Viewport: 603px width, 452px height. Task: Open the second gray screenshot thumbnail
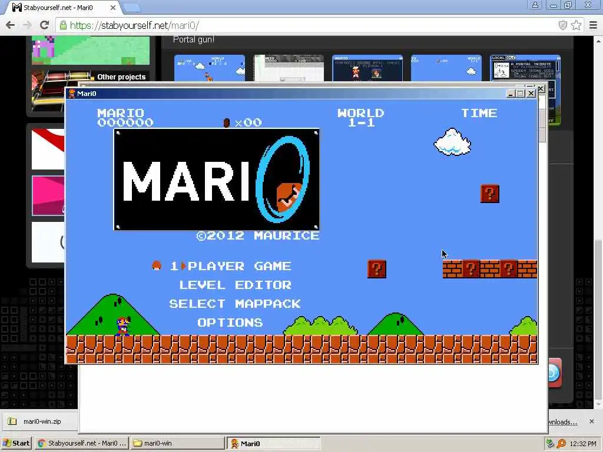[289, 68]
